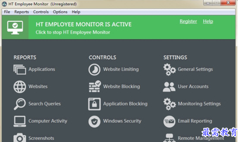
Task: Open the Email Reporting envelope icon
Action: [169, 122]
